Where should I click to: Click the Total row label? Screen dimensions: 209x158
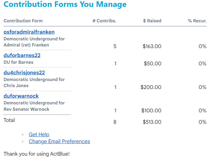point(9,120)
